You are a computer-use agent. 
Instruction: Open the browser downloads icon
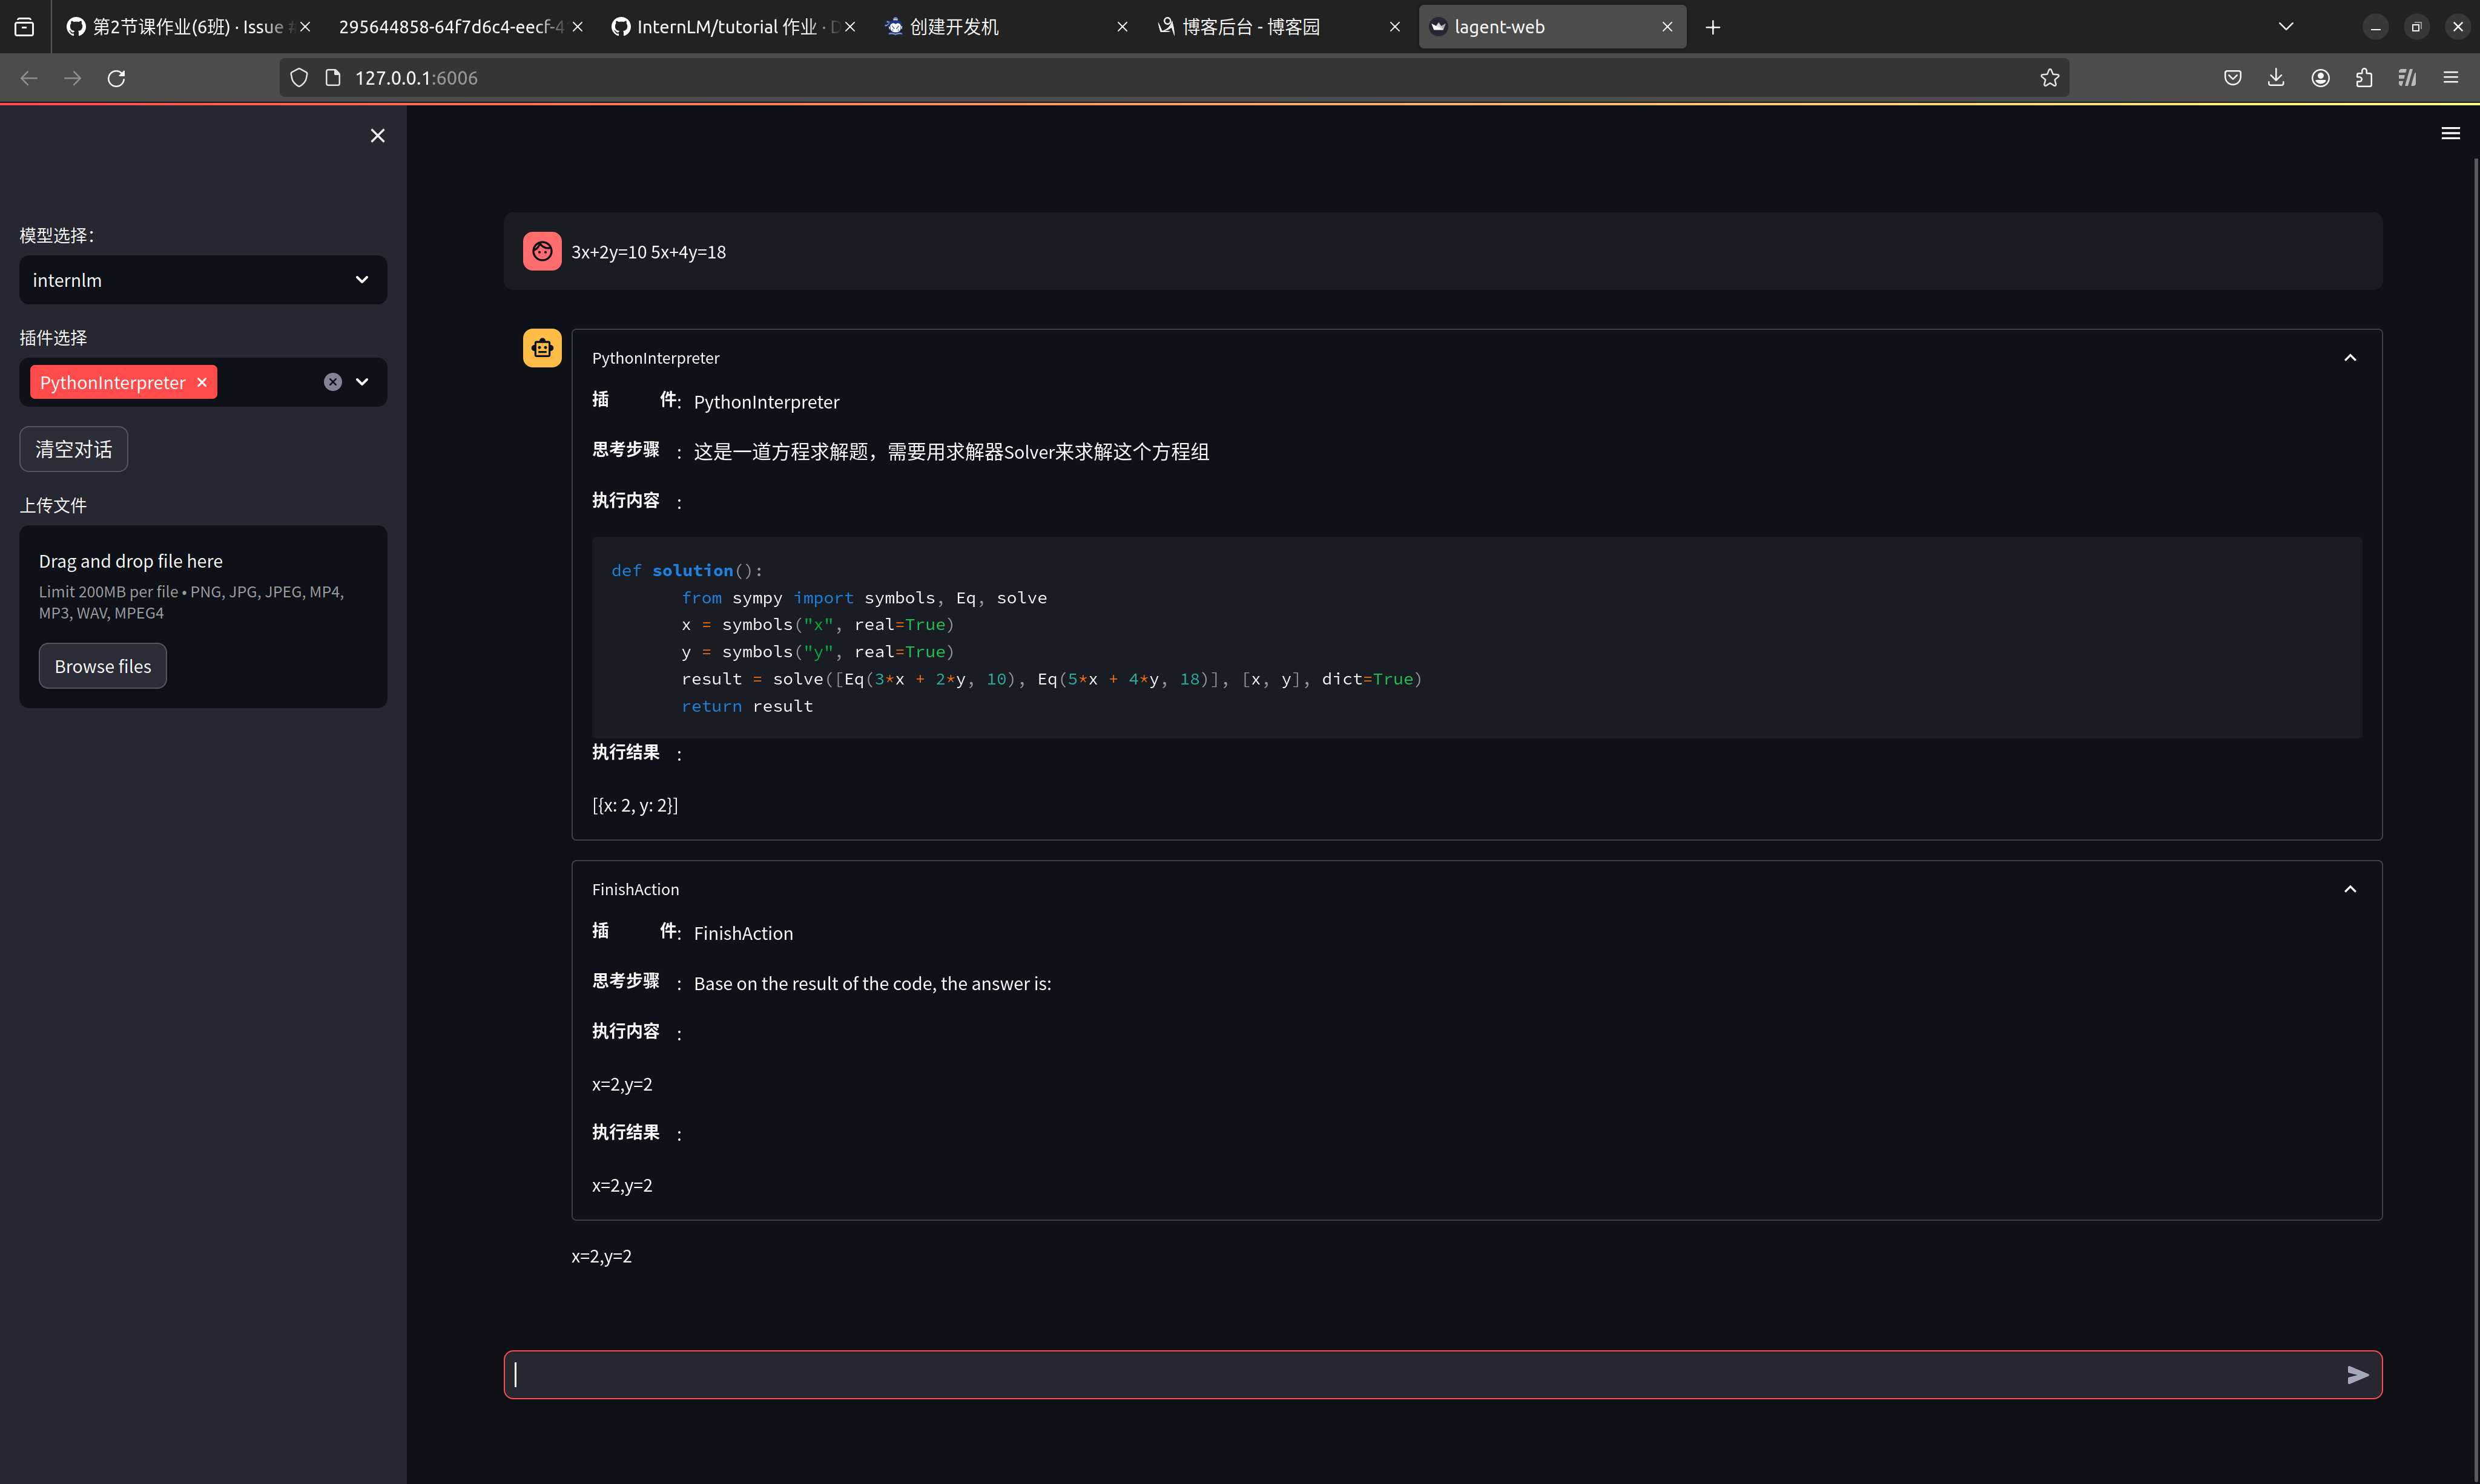click(2276, 78)
